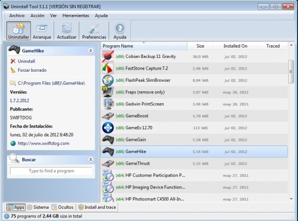Open the Install and trace tab

(97, 207)
